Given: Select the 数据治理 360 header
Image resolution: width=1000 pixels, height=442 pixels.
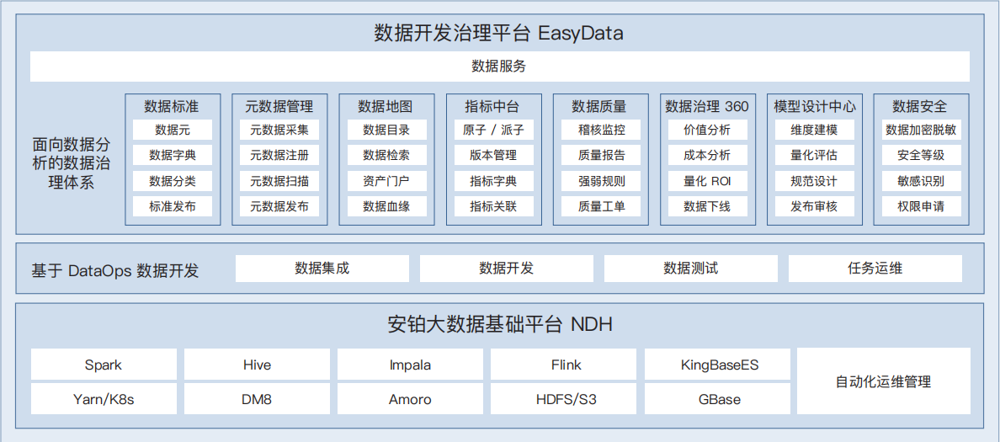Looking at the screenshot, I should 707,106.
